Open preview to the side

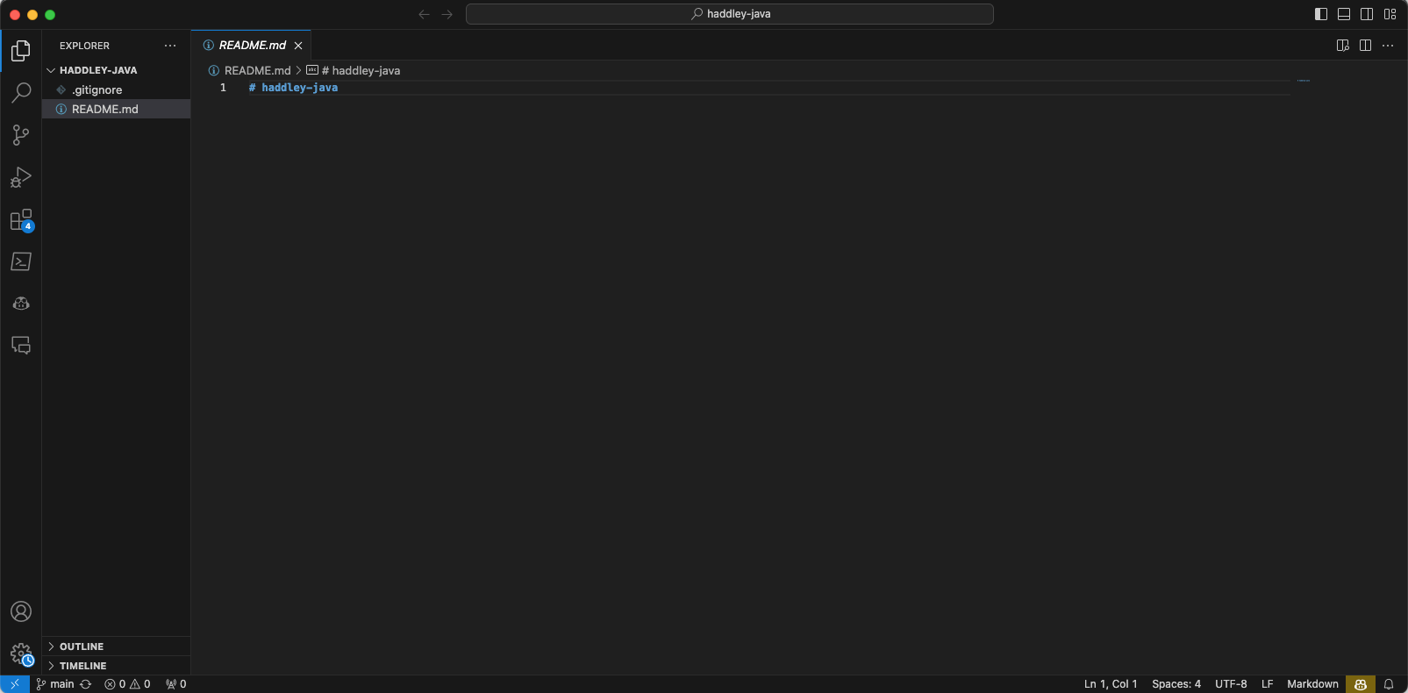click(1343, 46)
